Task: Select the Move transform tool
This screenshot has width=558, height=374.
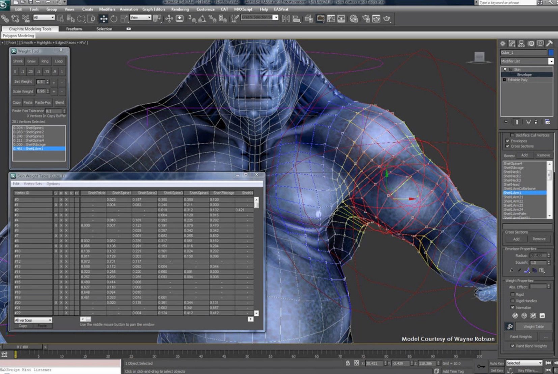Action: 104,19
